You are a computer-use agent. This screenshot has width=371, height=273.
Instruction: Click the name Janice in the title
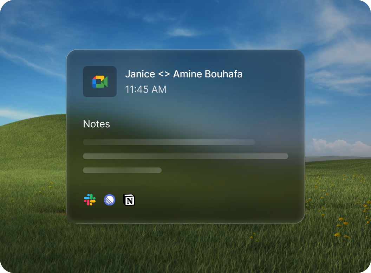click(x=140, y=74)
